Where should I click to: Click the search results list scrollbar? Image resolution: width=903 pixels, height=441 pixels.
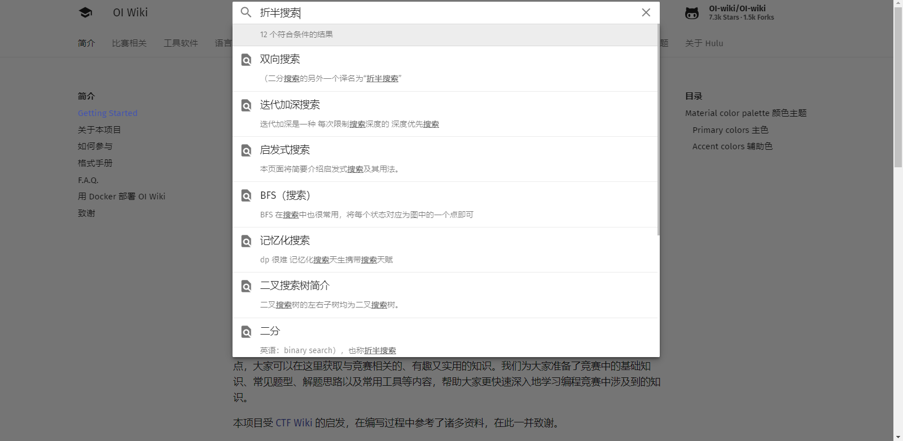point(659,130)
